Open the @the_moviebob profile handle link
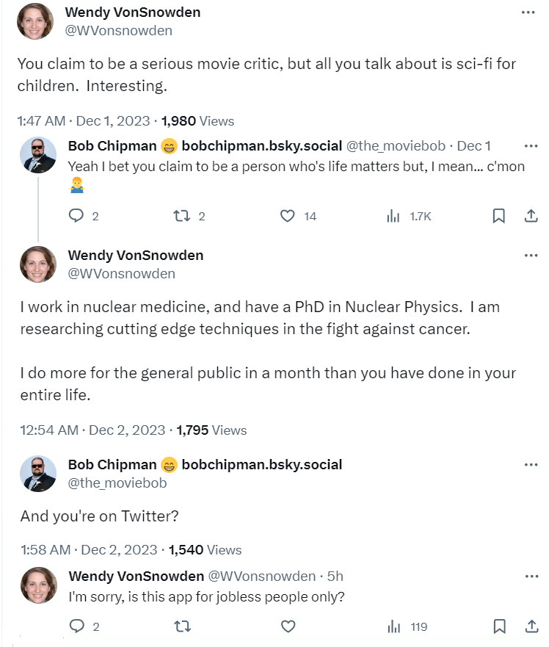This screenshot has height=647, width=549. pyautogui.click(x=117, y=483)
